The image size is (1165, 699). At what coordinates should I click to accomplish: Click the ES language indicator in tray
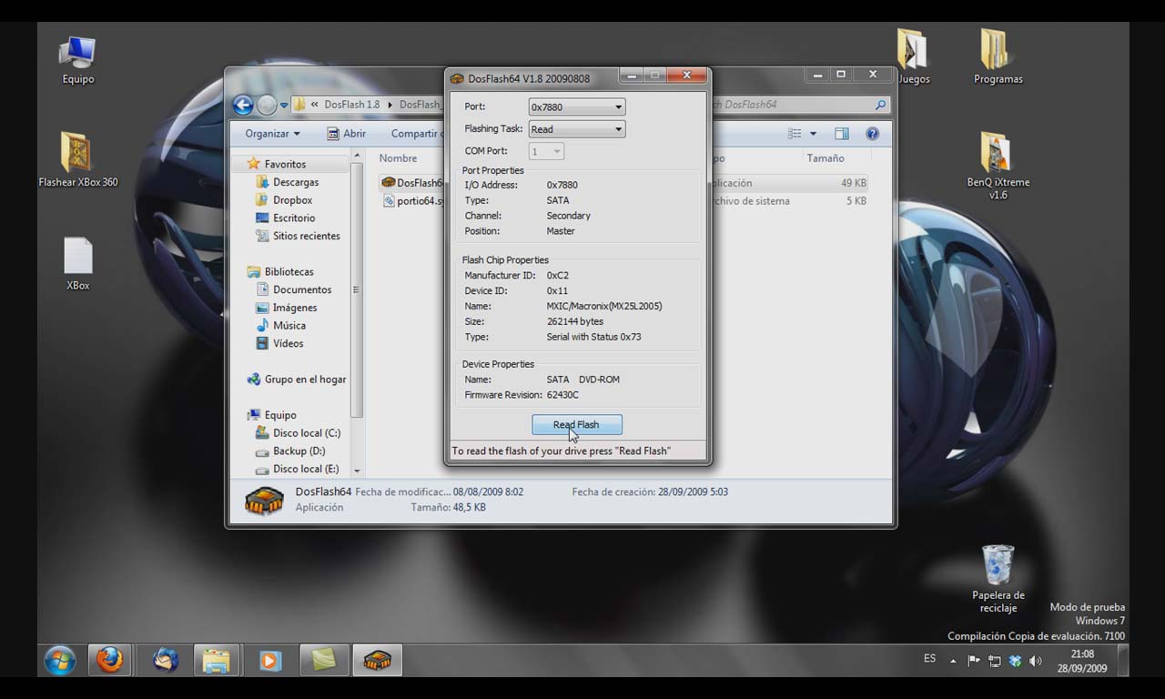pos(929,659)
